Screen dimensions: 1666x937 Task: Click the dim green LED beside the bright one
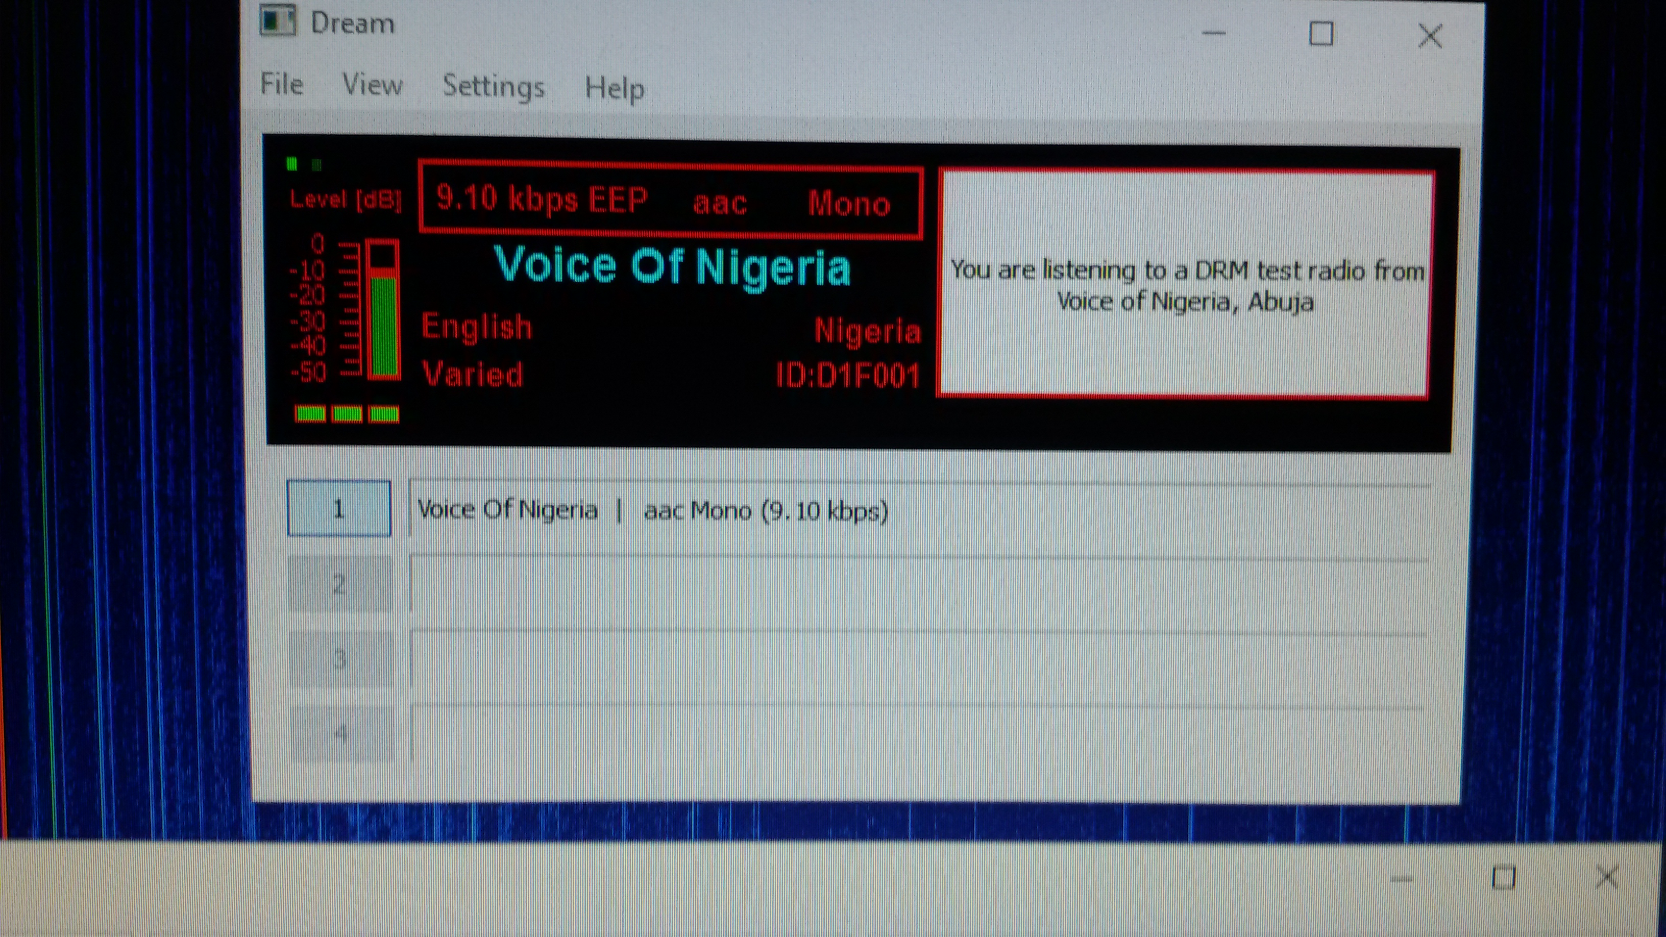316,165
